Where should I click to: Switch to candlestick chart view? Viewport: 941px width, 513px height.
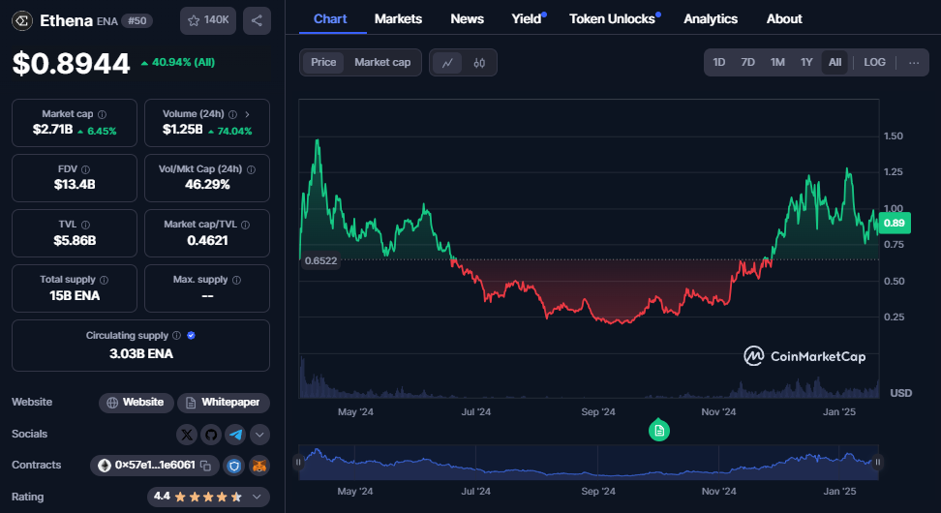click(x=479, y=62)
